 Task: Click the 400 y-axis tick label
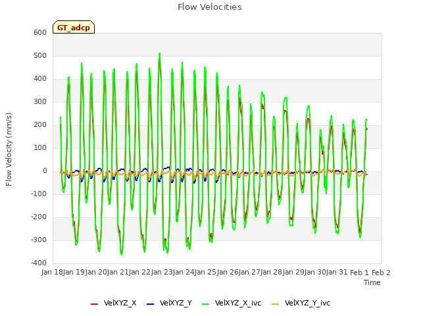40,79
